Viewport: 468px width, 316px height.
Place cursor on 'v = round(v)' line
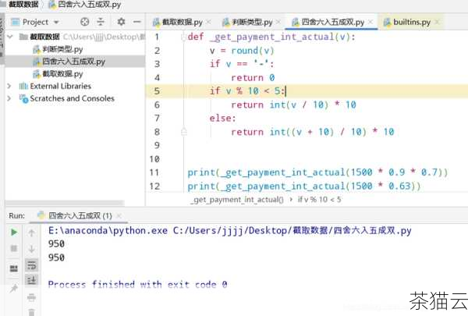(242, 51)
